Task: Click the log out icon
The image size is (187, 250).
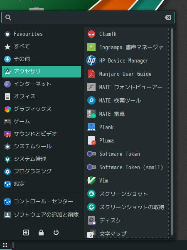Action: pyautogui.click(x=26, y=232)
